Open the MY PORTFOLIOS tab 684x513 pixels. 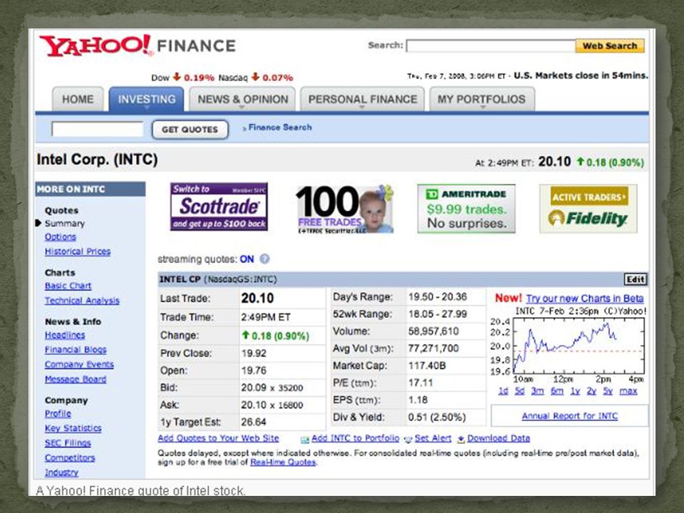click(x=482, y=99)
